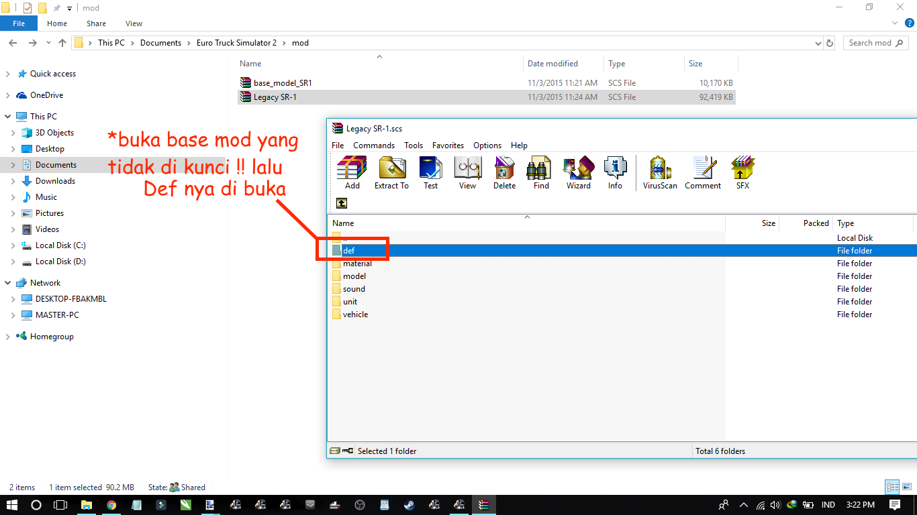Open the Tools menu in WinRAR

[414, 145]
